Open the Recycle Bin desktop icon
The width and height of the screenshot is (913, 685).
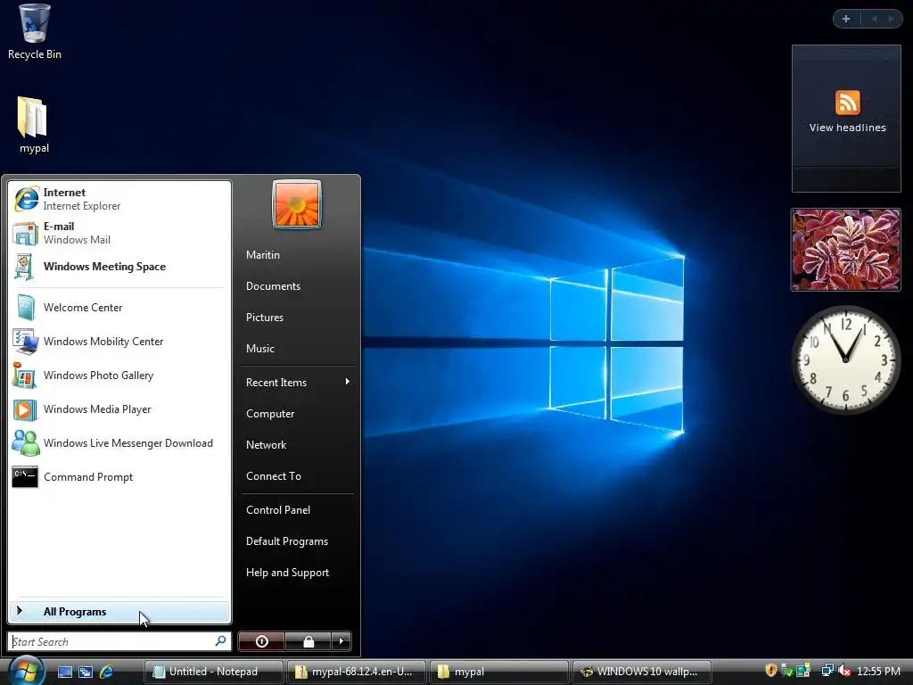coord(35,32)
